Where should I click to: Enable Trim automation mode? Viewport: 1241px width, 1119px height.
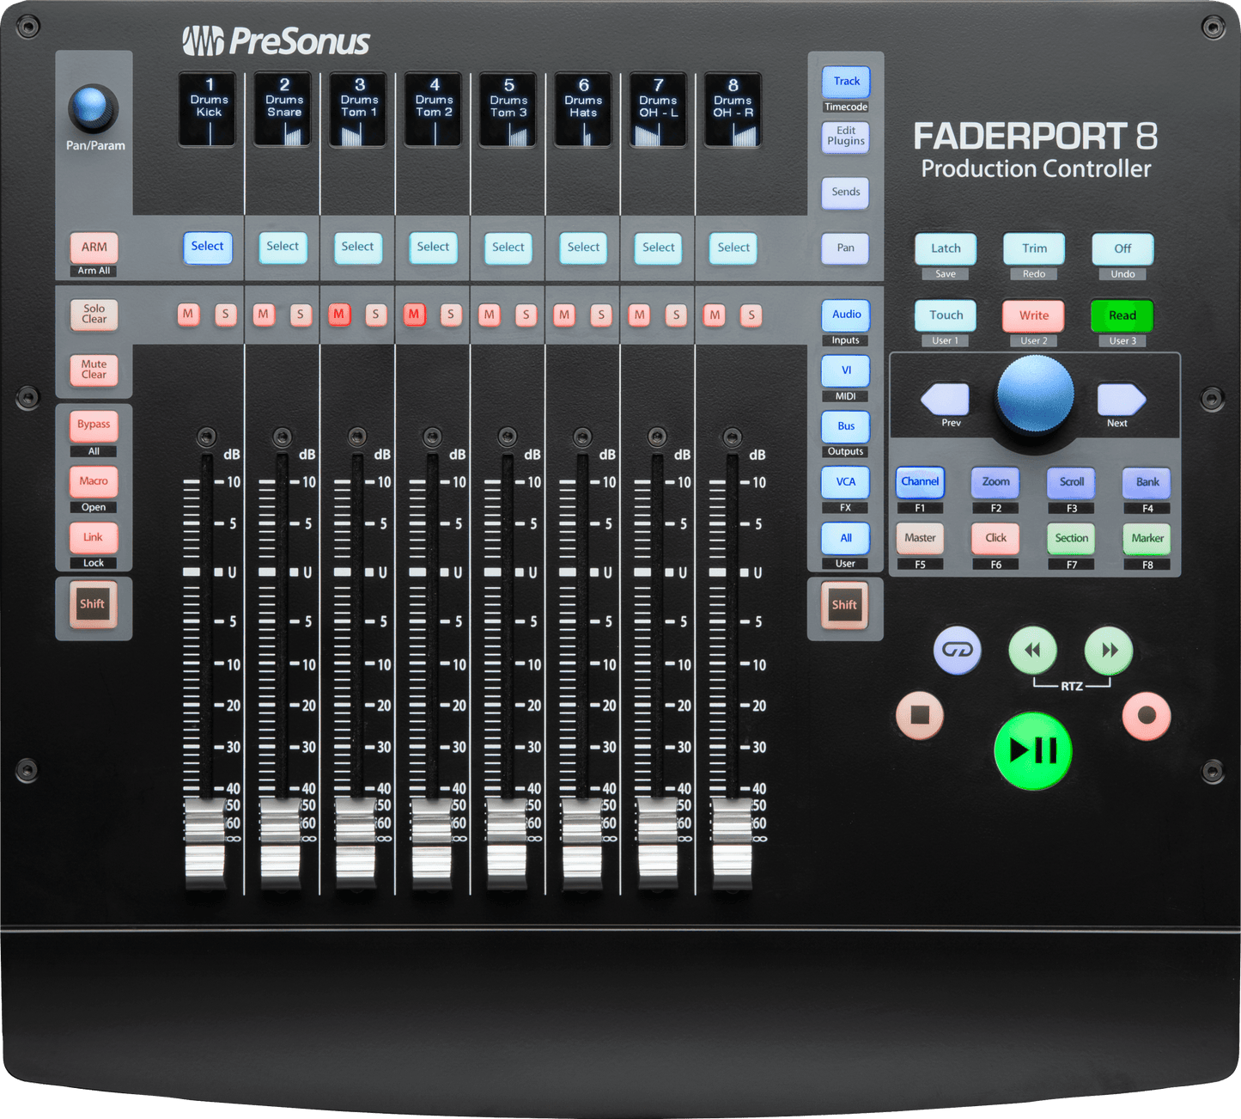1034,248
